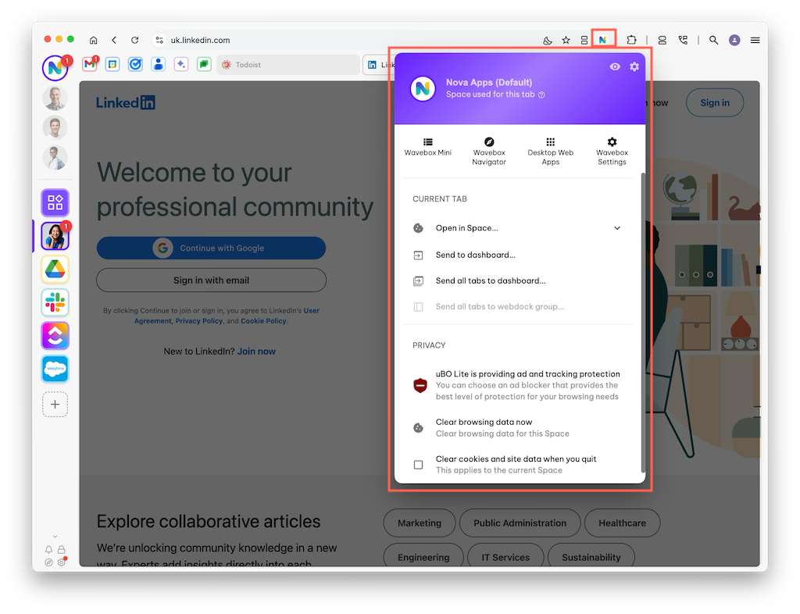800x614 pixels.
Task: Open Google Drive in the sidebar
Action: (55, 269)
